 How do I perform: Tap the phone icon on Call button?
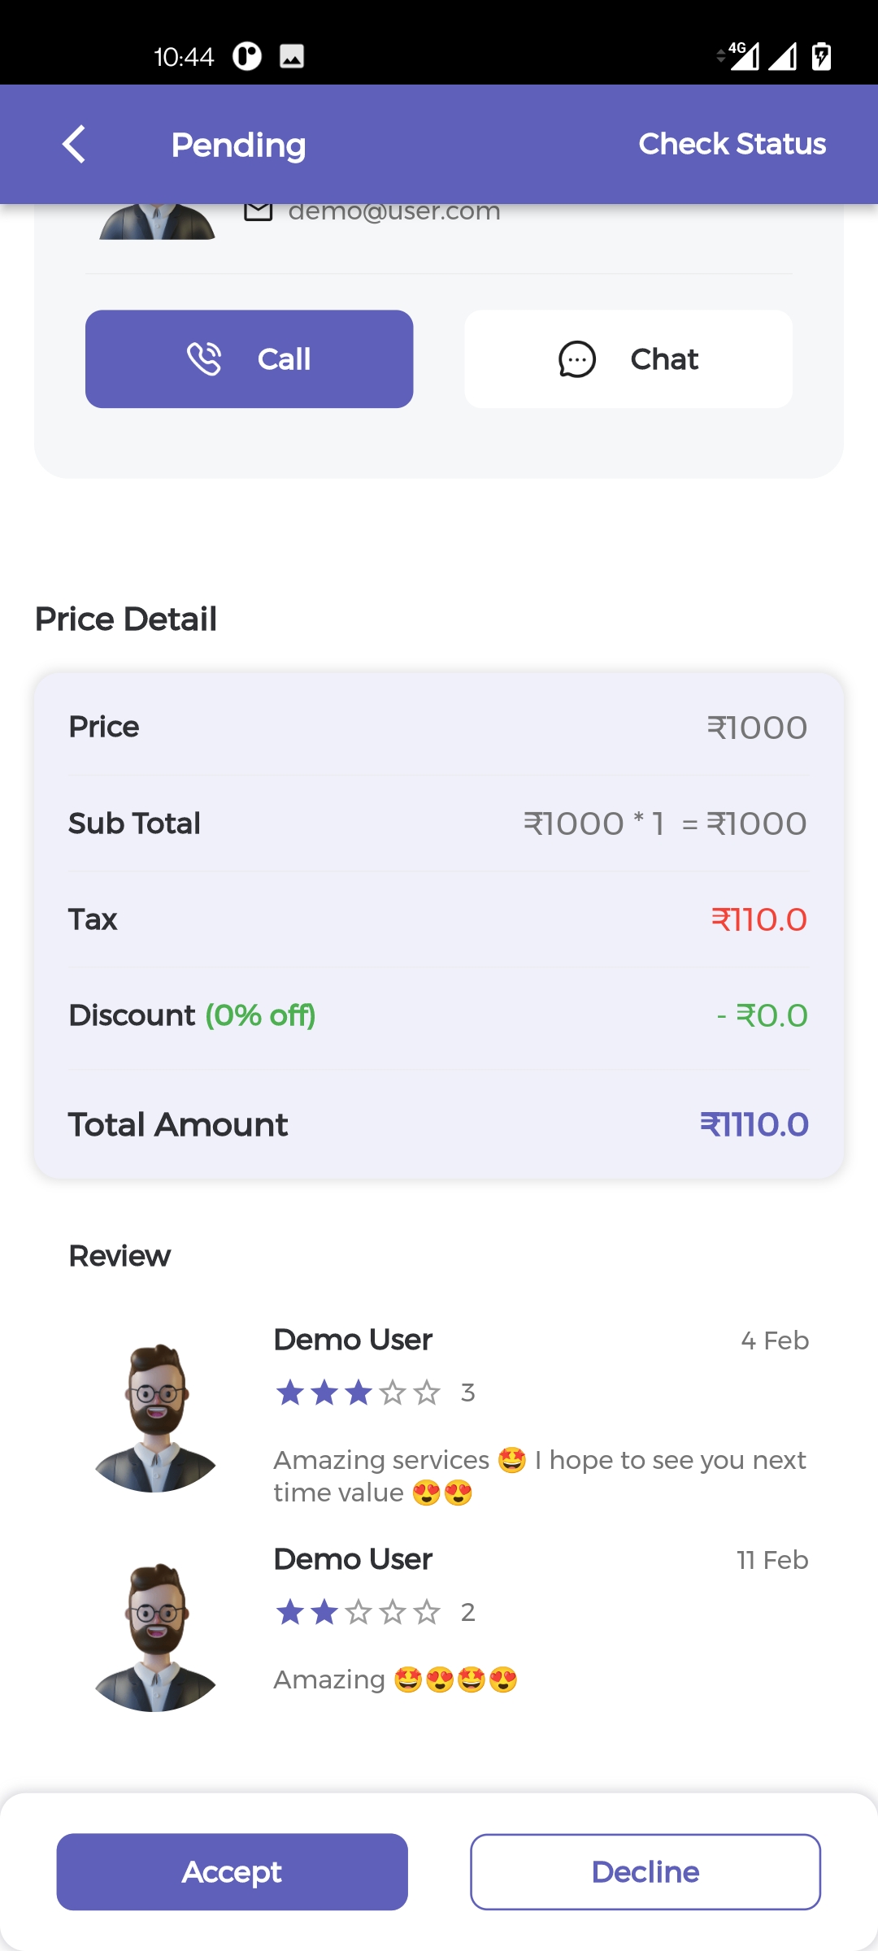[x=203, y=359]
